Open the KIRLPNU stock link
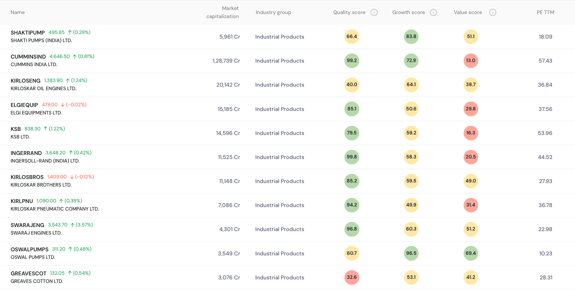The image size is (575, 291). 22,201
